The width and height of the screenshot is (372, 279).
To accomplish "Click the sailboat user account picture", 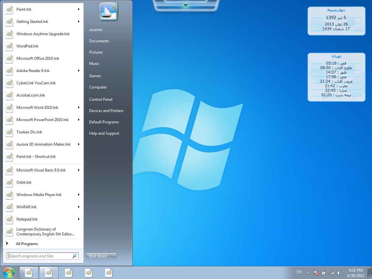I will pyautogui.click(x=108, y=11).
